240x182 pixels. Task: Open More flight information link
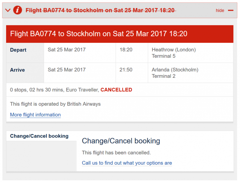point(35,115)
